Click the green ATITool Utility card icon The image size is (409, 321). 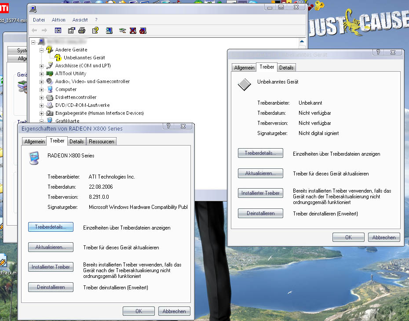50,73
